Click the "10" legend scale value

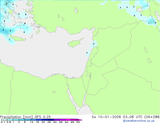(32, 122)
